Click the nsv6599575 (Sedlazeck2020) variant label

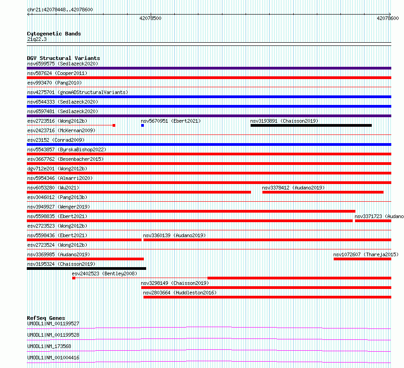63,64
